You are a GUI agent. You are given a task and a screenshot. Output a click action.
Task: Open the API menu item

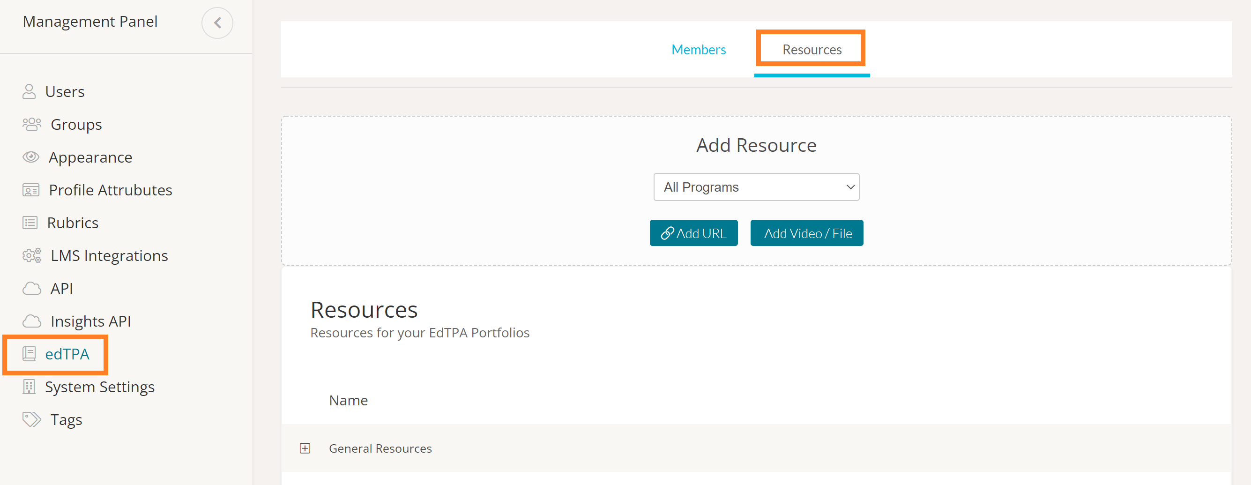click(62, 288)
